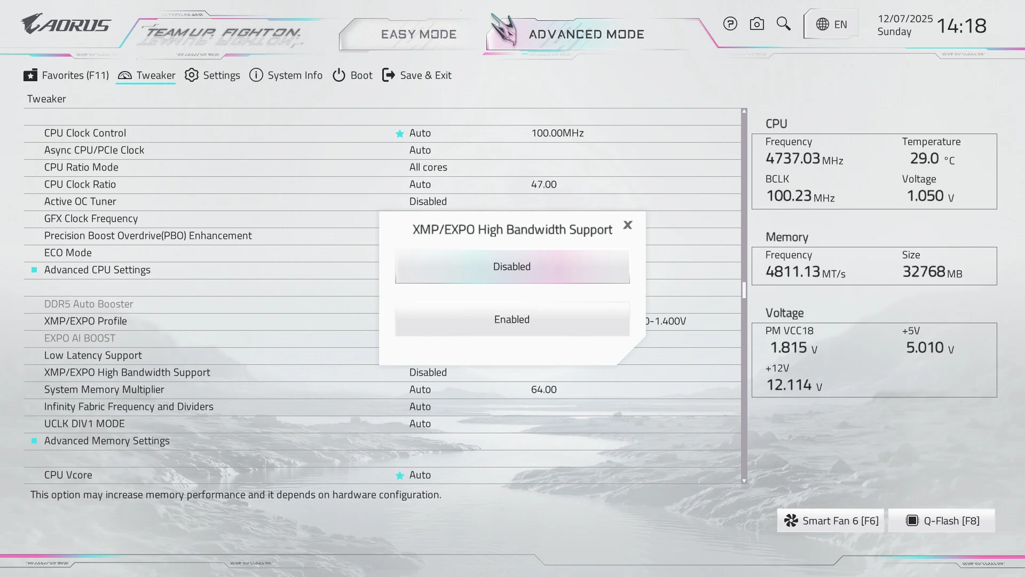1025x577 pixels.
Task: Toggle favorite star on CPU Vcore
Action: click(x=399, y=475)
